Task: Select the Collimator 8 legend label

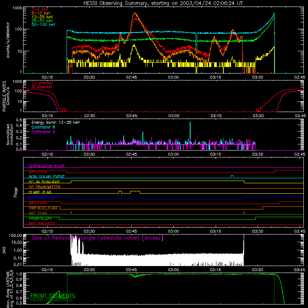Action: (x=43, y=127)
